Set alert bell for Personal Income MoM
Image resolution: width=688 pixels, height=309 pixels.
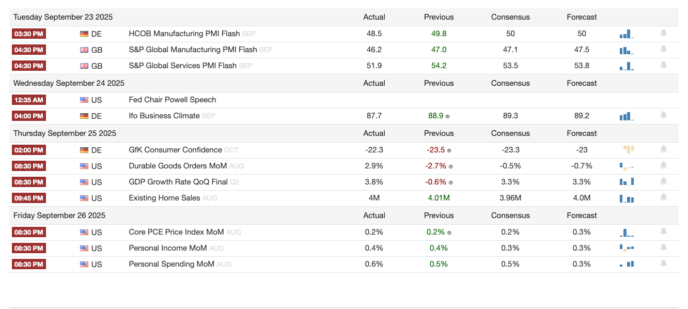(664, 248)
